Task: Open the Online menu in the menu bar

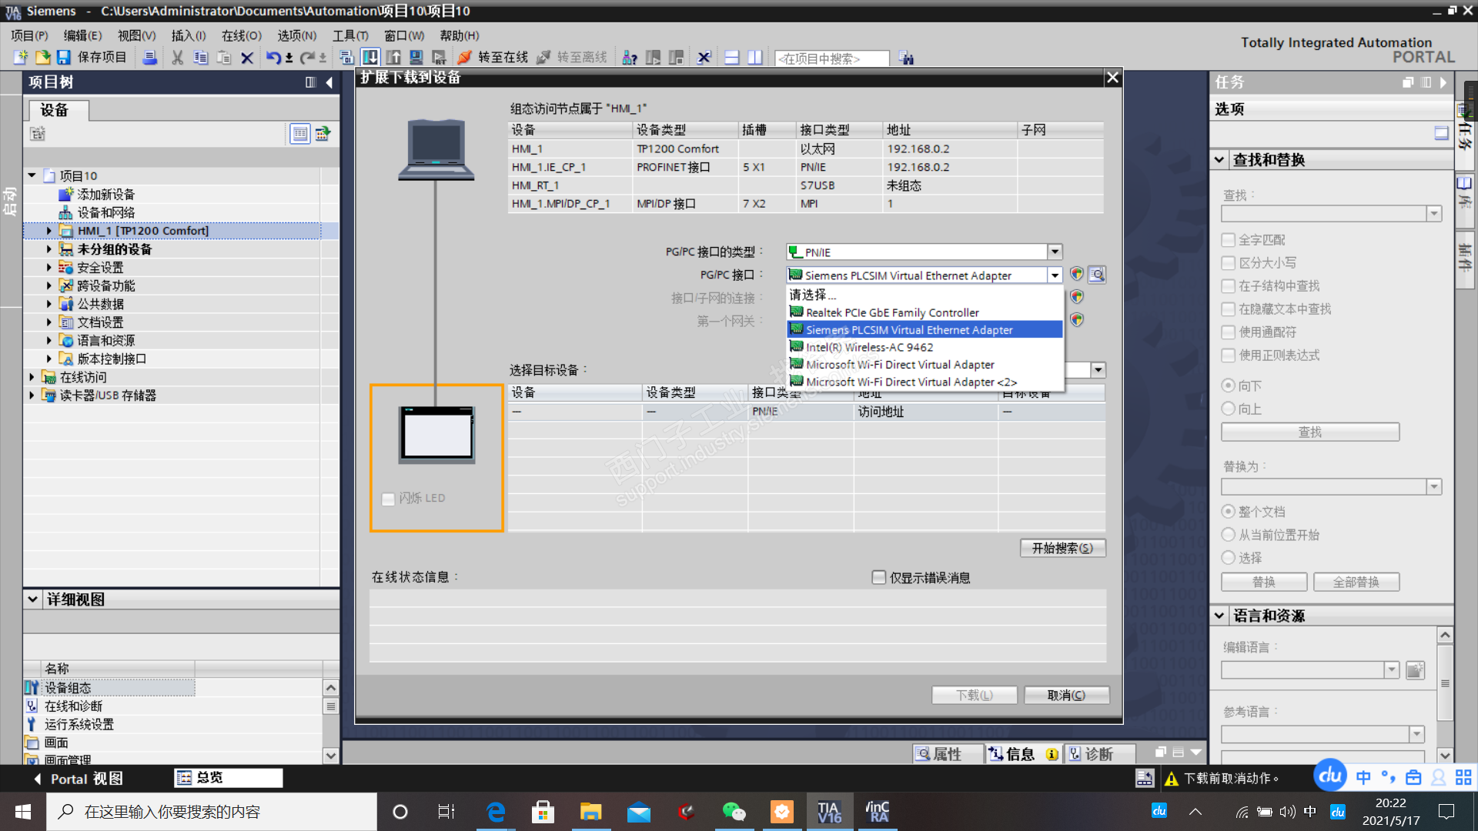Action: 241,35
